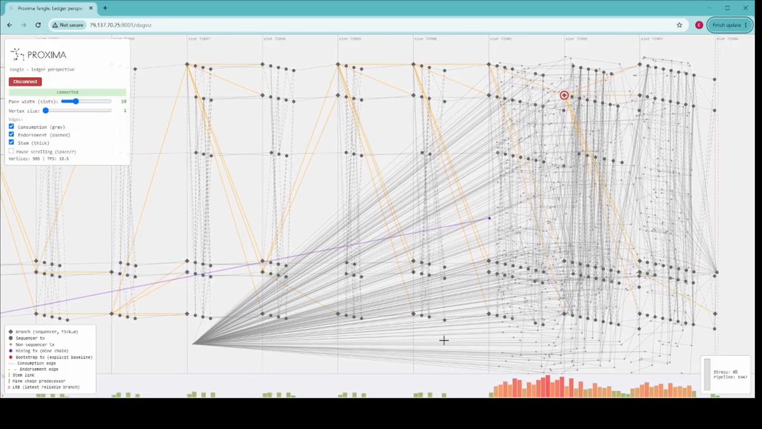Uncheck Stem (thick) edges
The image size is (762, 429).
[11, 142]
